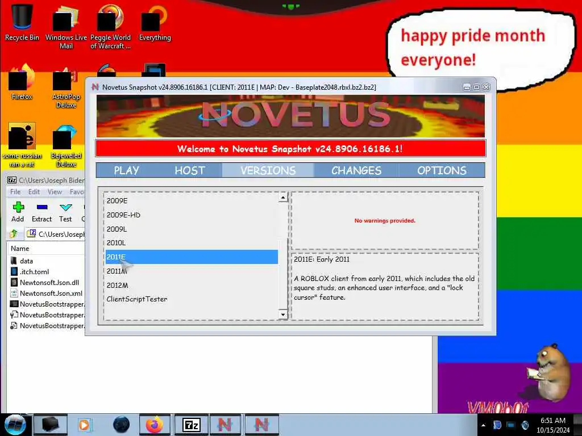Click the version list scroll up arrow

click(x=283, y=197)
